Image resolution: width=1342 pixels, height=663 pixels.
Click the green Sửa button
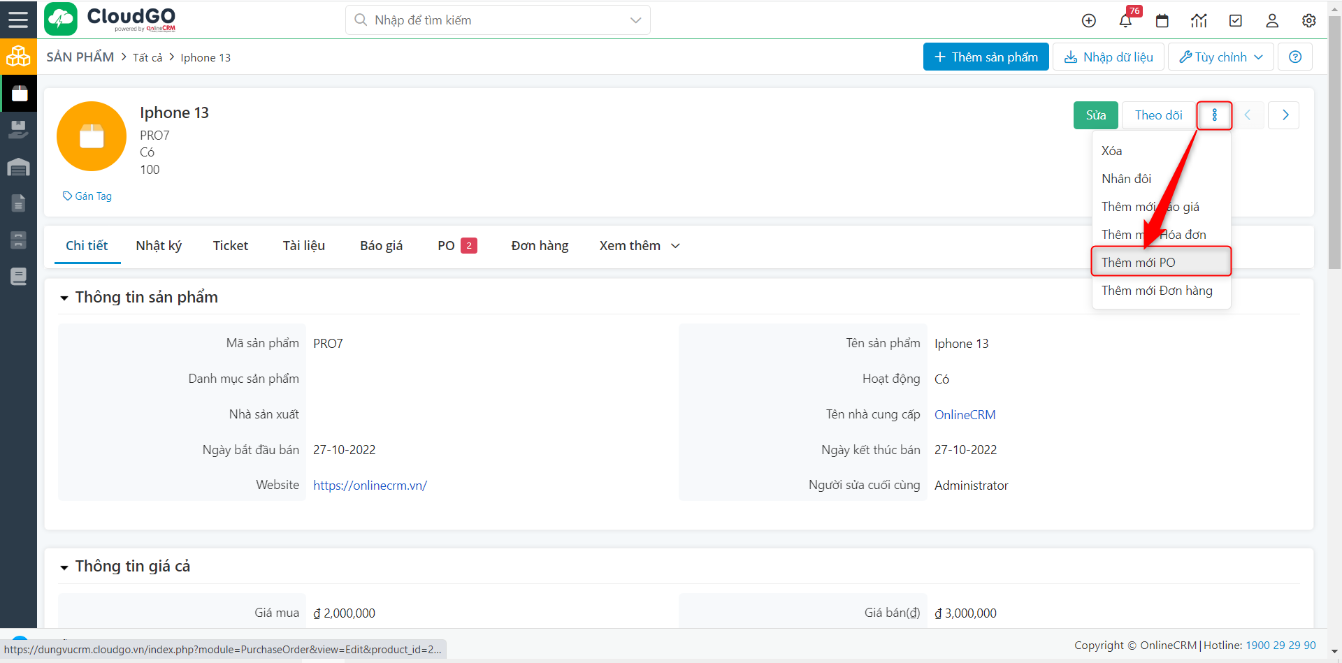point(1095,115)
